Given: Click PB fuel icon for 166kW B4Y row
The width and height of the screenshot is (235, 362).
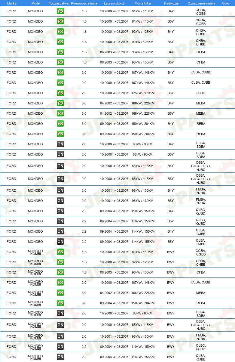Looking at the screenshot, I should [60, 103].
